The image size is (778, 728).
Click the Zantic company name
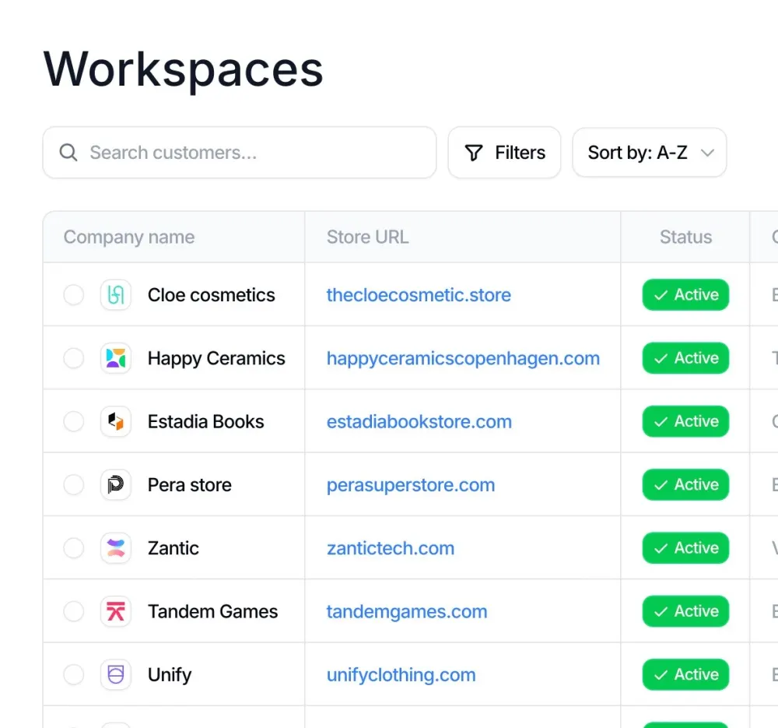[173, 548]
